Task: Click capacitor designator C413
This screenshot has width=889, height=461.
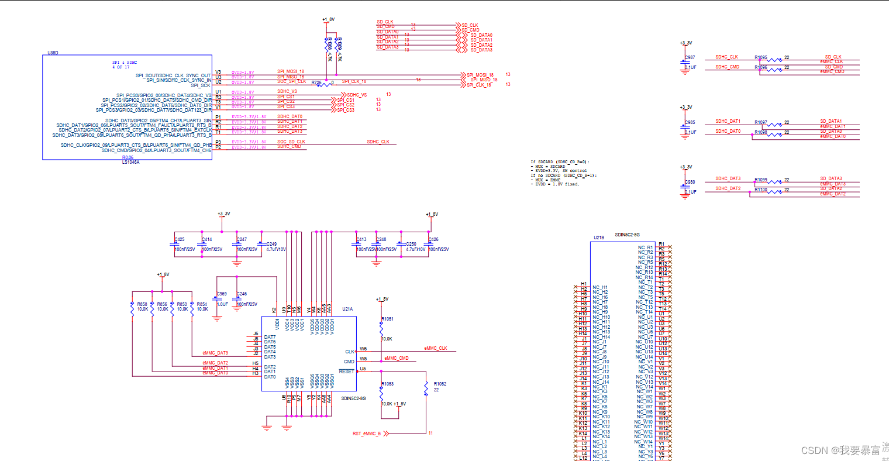Action: point(361,239)
